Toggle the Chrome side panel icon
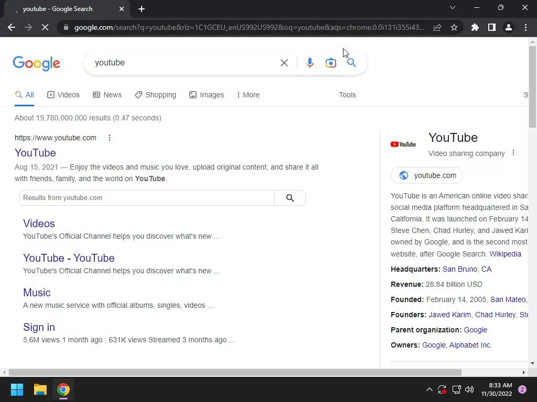The width and height of the screenshot is (537, 402). (x=492, y=27)
